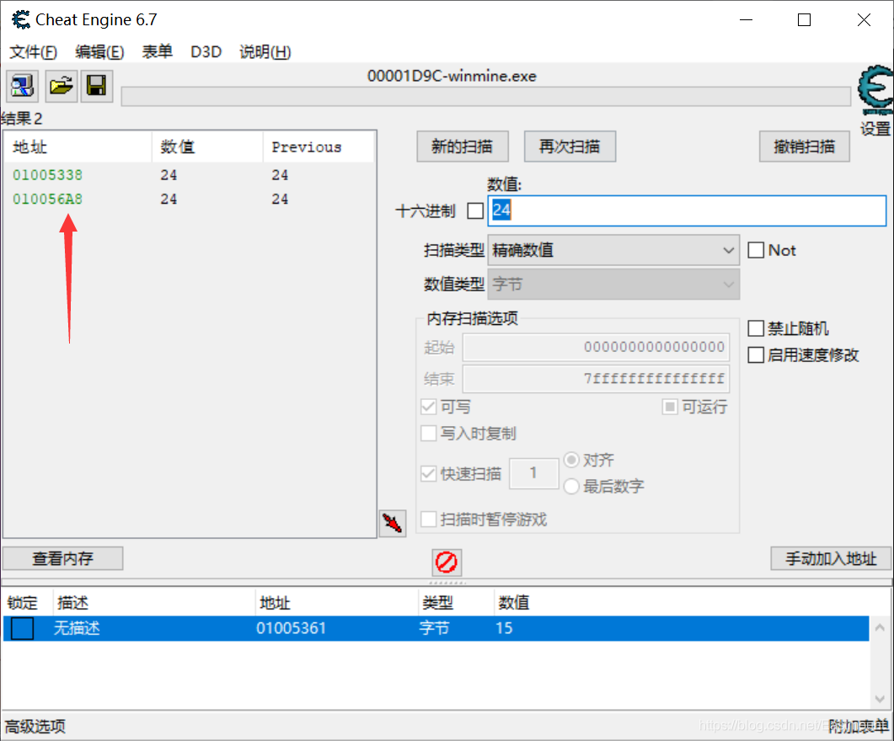Viewport: 894px width, 741px height.
Task: Click the 描述 column header
Action: tap(73, 603)
